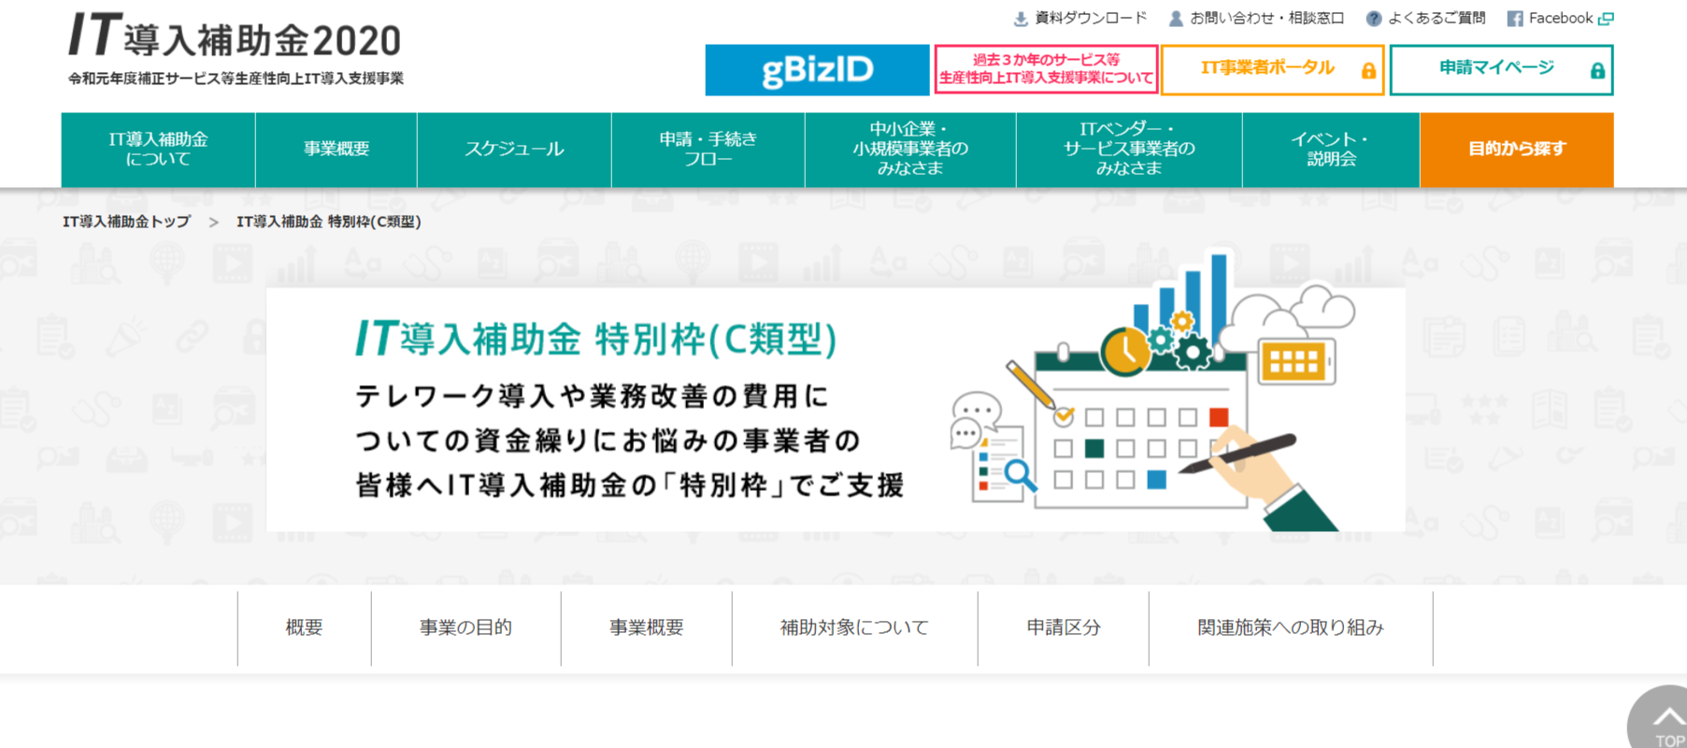
Task: Click the download icon beside 資料ダウンロード
Action: (1021, 19)
